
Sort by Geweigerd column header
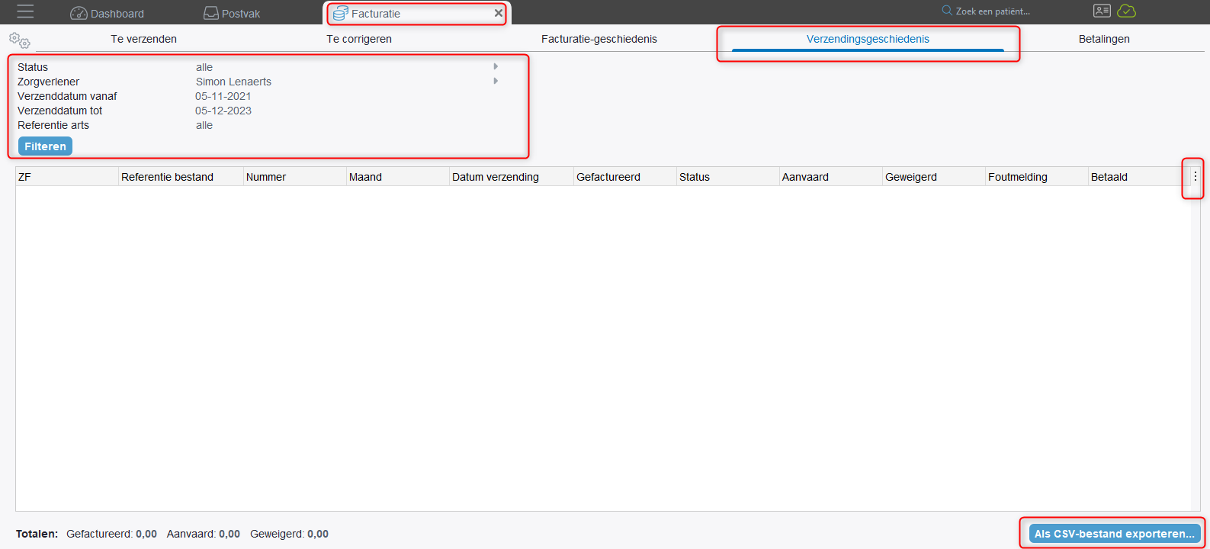click(933, 177)
